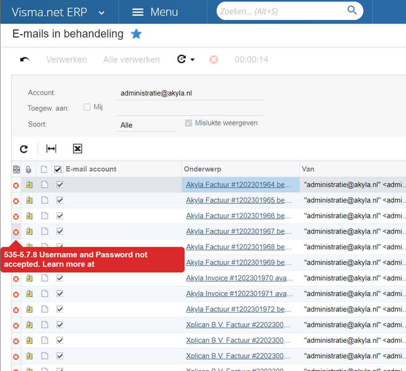Click the Verwerken button
This screenshot has height=371, width=406.
click(x=66, y=60)
